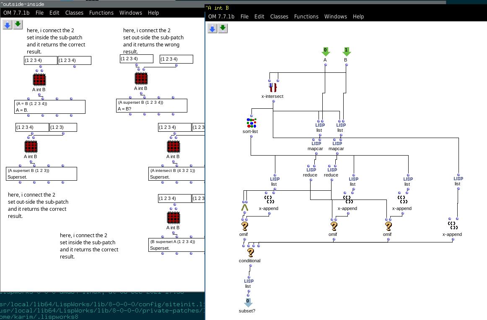The width and height of the screenshot is (487, 320).
Task: Open Functions menu in A int B window
Action: coord(306,16)
